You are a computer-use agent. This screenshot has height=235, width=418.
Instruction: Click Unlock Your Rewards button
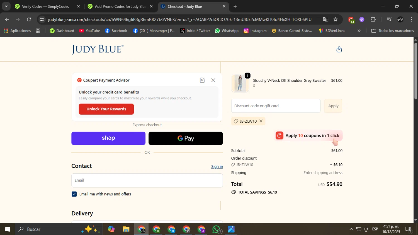(x=106, y=109)
